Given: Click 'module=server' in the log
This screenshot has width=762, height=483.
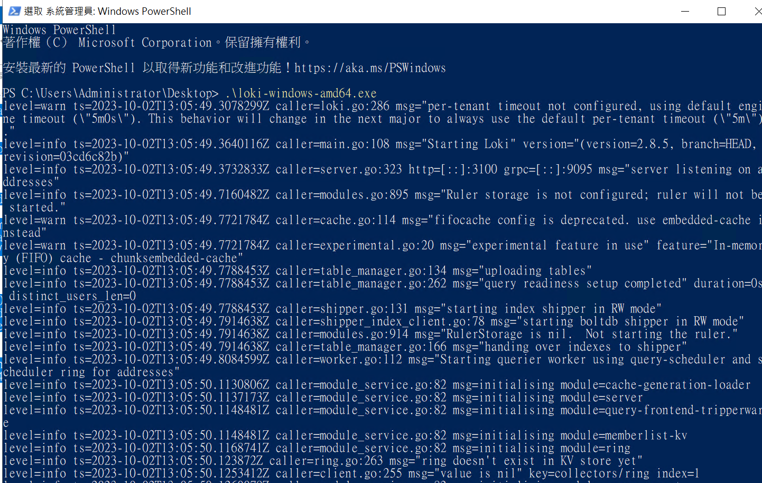Looking at the screenshot, I should click(602, 397).
